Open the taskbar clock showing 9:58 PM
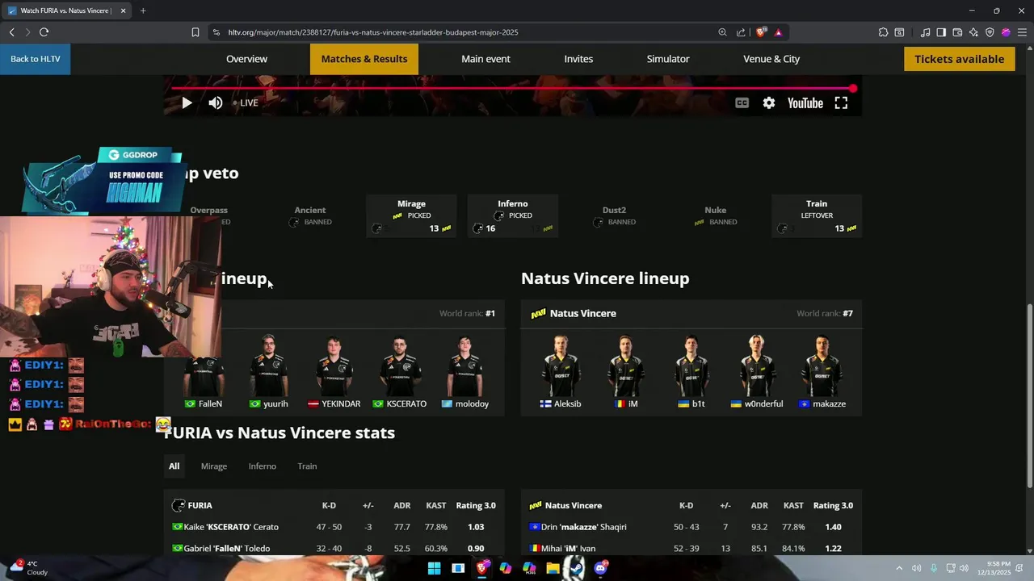The width and height of the screenshot is (1034, 581). pyautogui.click(x=995, y=568)
